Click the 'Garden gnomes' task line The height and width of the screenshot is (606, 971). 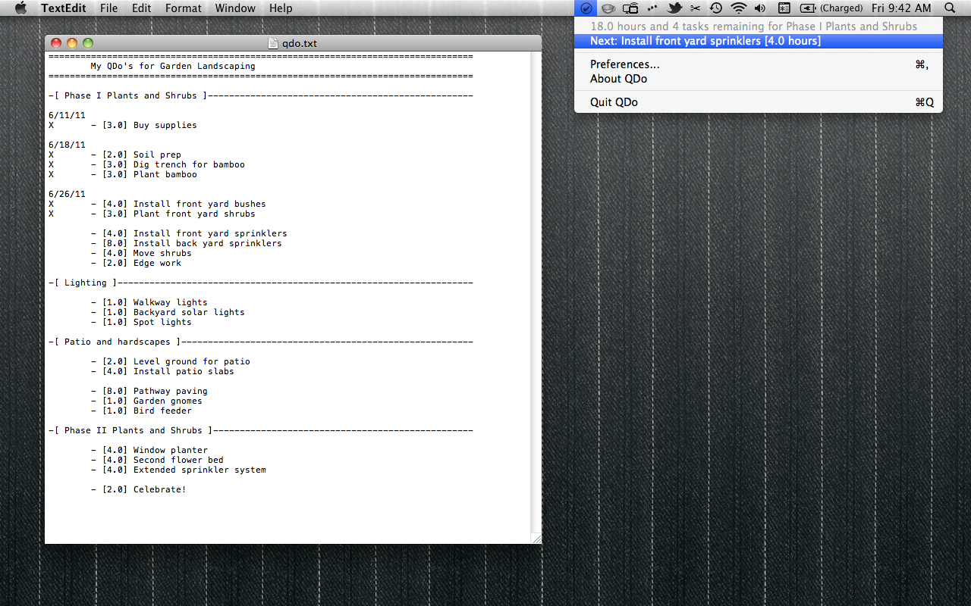pos(146,401)
